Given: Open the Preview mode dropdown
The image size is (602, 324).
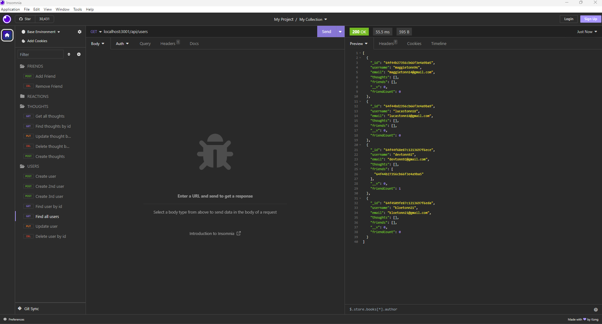Looking at the screenshot, I should pos(359,43).
